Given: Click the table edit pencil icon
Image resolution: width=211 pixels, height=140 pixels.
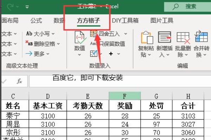Looking at the screenshot, I should tap(94, 54).
